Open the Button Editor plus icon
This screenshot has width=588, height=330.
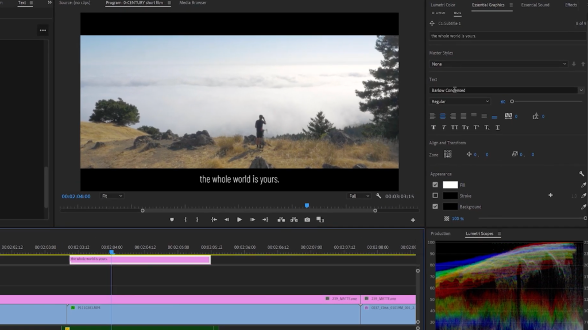click(x=412, y=220)
